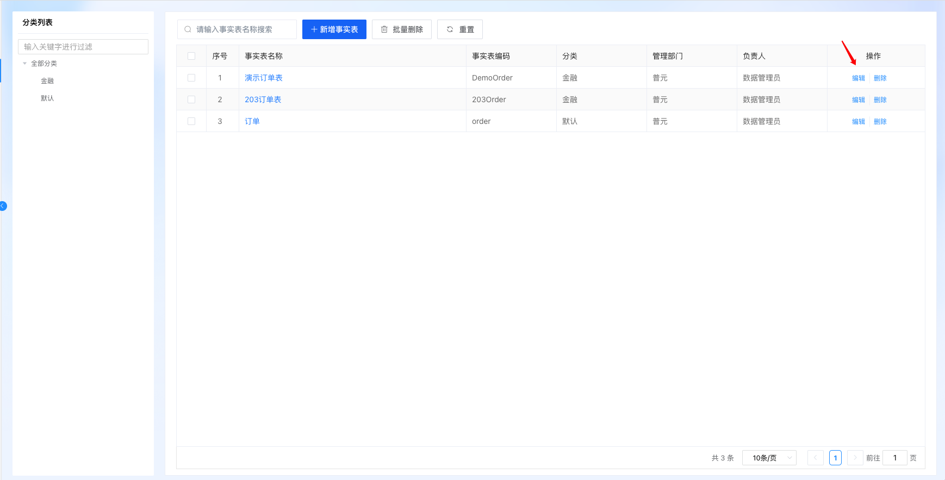The image size is (945, 480).
Task: Go to previous page arrow
Action: pos(815,458)
